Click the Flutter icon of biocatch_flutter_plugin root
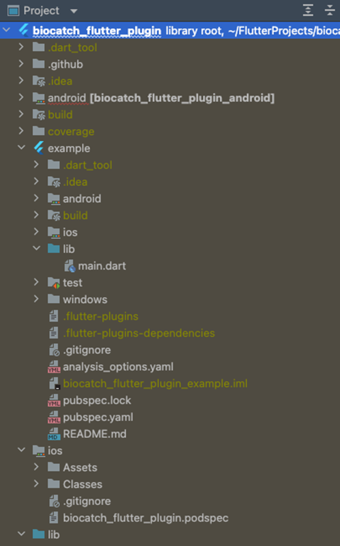This screenshot has width=340, height=546. (x=24, y=30)
